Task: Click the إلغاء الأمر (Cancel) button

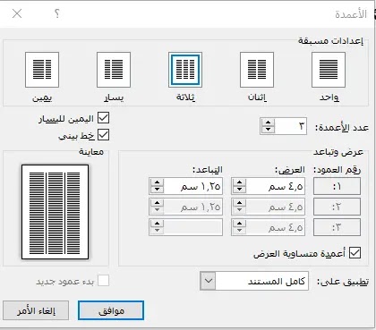Action: tap(36, 310)
